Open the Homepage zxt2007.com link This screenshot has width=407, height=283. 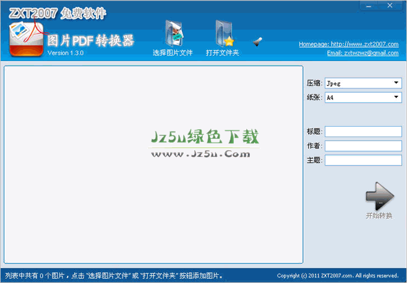point(349,44)
